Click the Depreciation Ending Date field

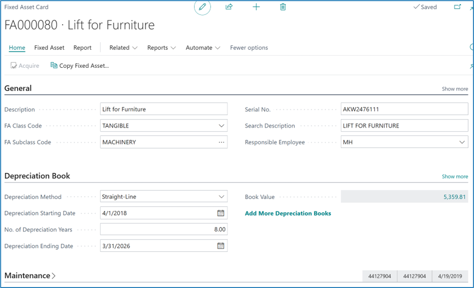click(164, 246)
